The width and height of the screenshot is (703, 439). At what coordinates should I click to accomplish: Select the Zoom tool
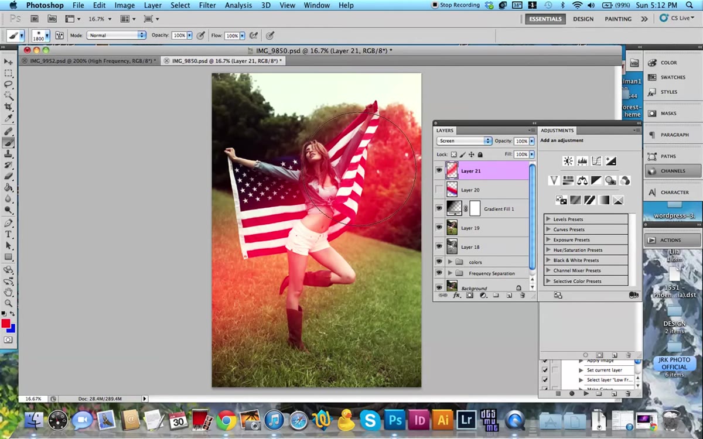point(8,303)
